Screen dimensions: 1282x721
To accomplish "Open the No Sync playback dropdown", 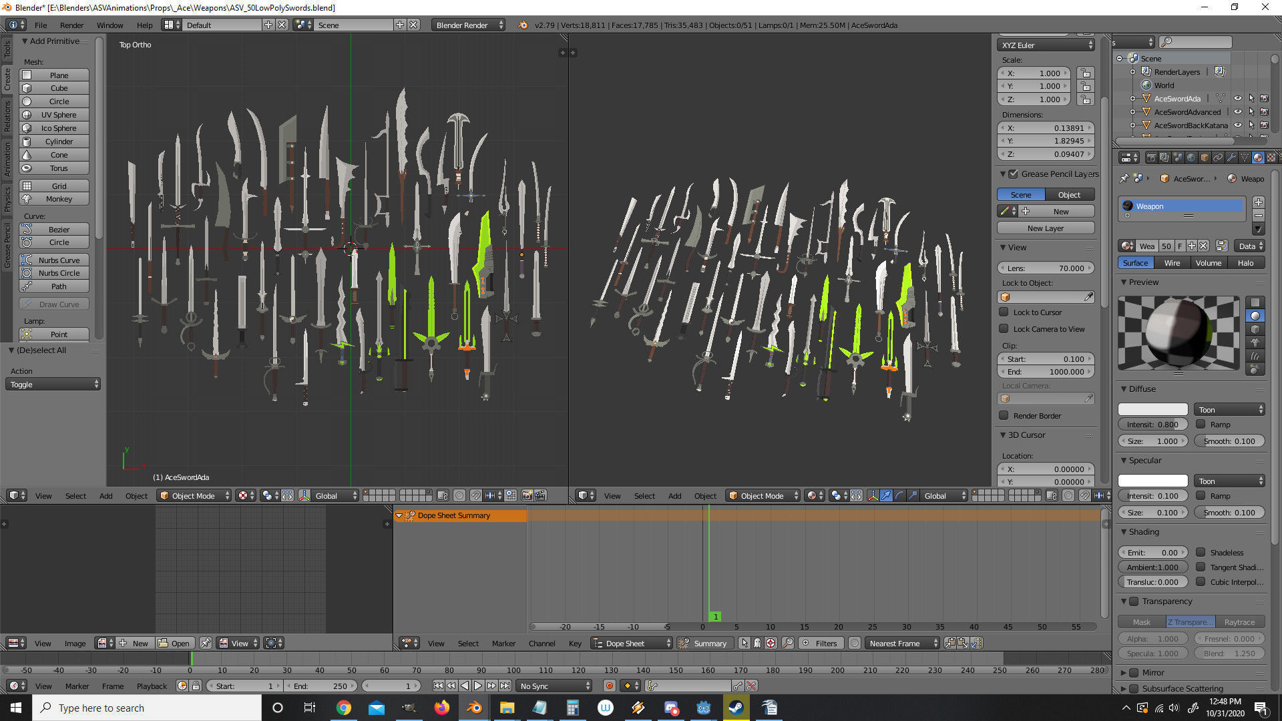I will pos(554,686).
